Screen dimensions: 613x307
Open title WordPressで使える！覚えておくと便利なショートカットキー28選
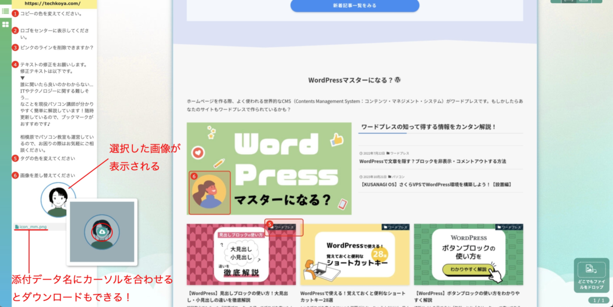[353, 296]
